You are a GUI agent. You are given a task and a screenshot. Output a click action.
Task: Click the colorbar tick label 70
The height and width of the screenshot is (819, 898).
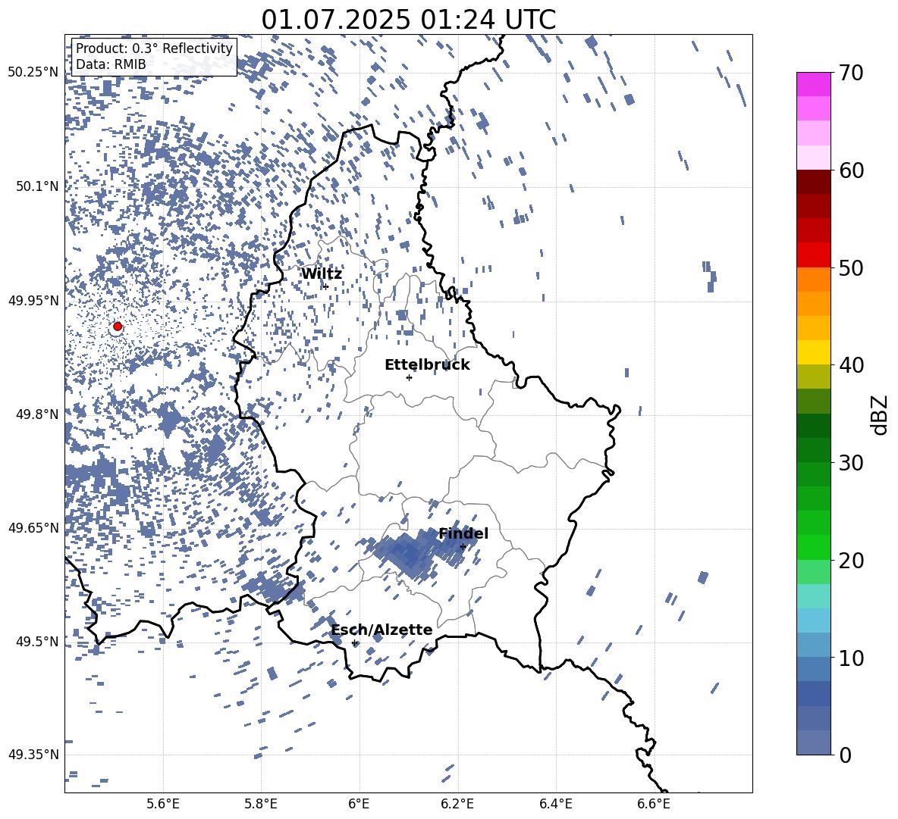pos(851,73)
